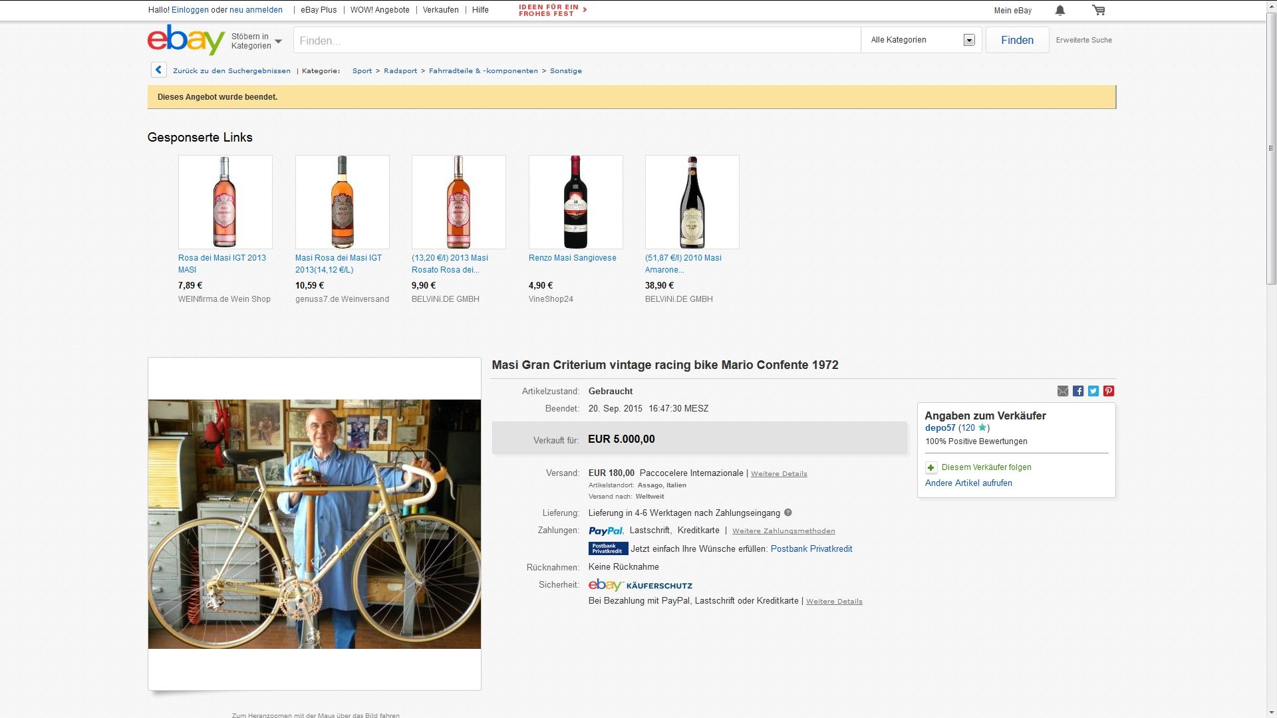Share listing via email icon
1277x718 pixels.
point(1063,391)
